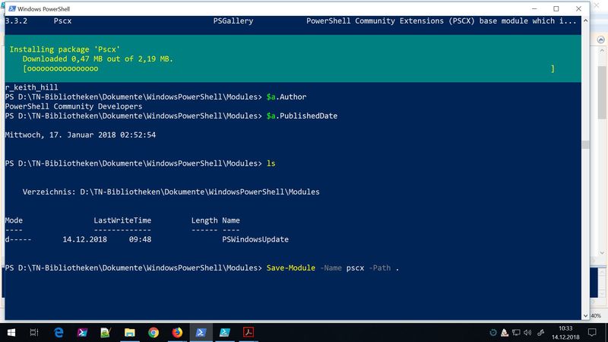
Task: Click the '-Path' parameter text
Action: point(379,268)
